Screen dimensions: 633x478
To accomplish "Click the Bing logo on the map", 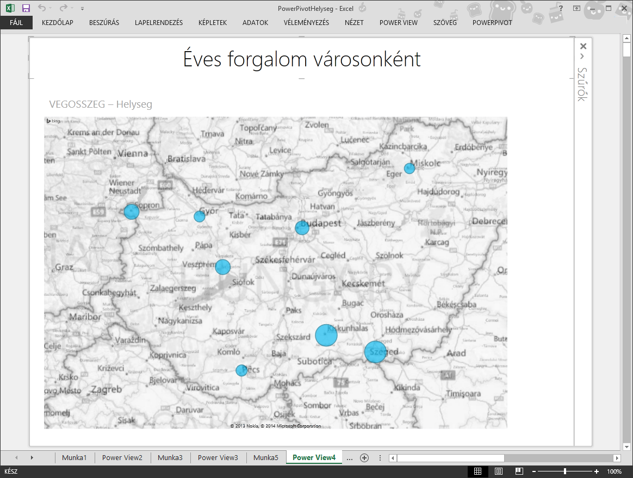I will (53, 121).
